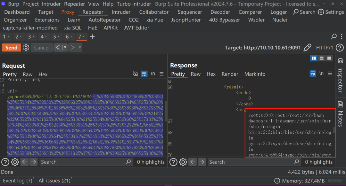Viewport: 346px width, 186px height.
Task: Go to next request in history
Action: (x=72, y=48)
